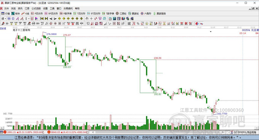Select the hand pan tool
This screenshot has height=140, width=259.
pyautogui.click(x=87, y=19)
